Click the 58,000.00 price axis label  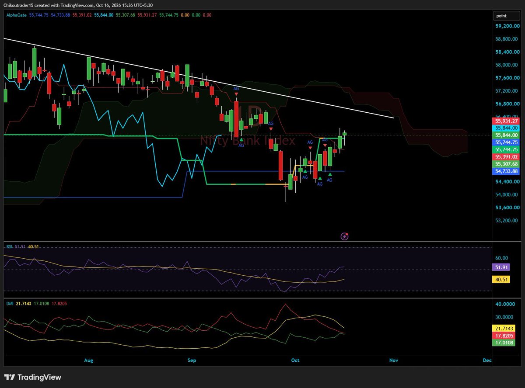(x=507, y=65)
